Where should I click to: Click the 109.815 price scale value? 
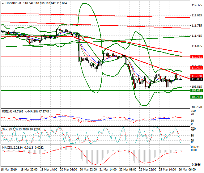click(197, 87)
